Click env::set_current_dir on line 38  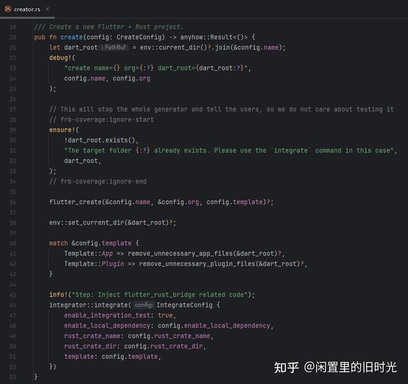click(x=87, y=222)
